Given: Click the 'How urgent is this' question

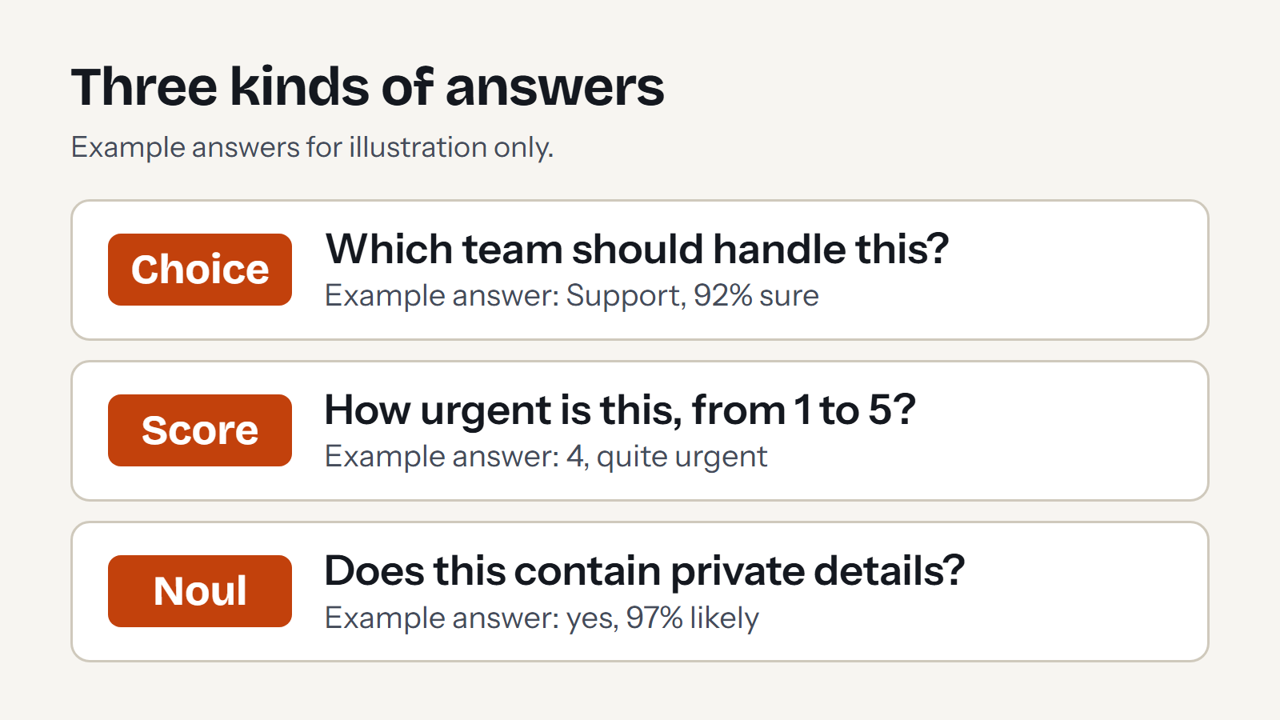Looking at the screenshot, I should tap(620, 410).
